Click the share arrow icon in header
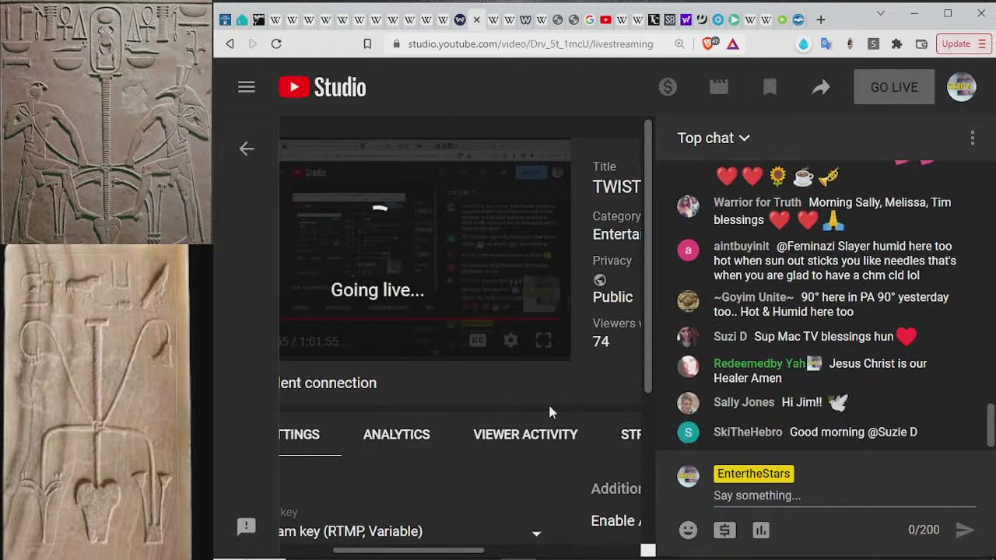This screenshot has width=996, height=560. 821,87
